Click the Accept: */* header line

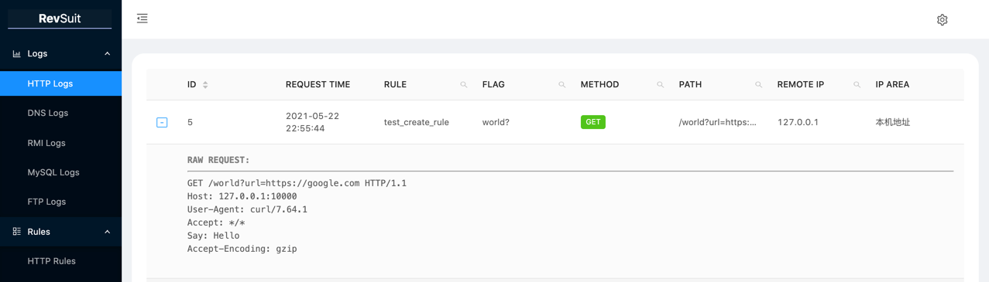pos(216,223)
